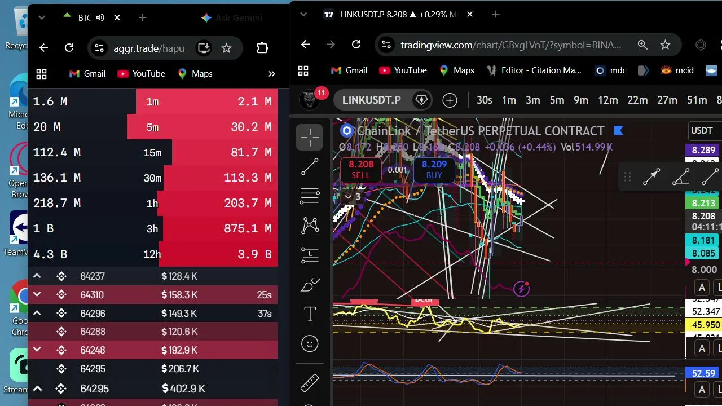
Task: Open the chart patterns tool group
Action: (x=310, y=226)
